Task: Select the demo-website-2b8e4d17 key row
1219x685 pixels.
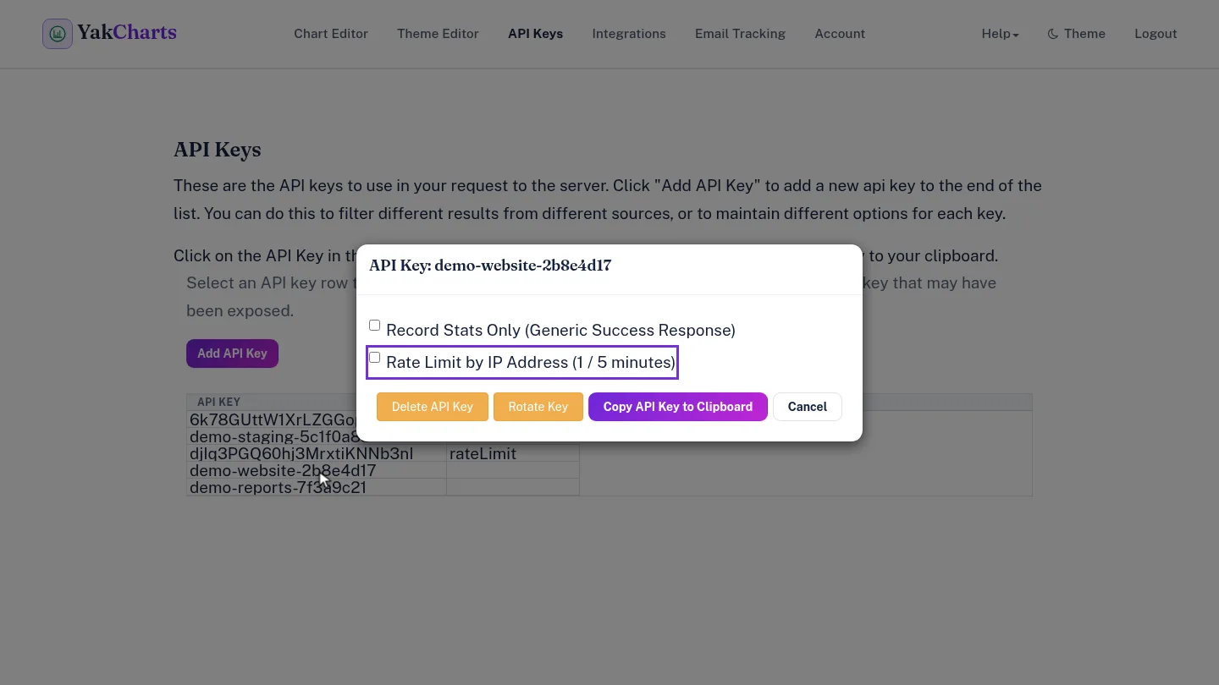Action: (x=383, y=470)
